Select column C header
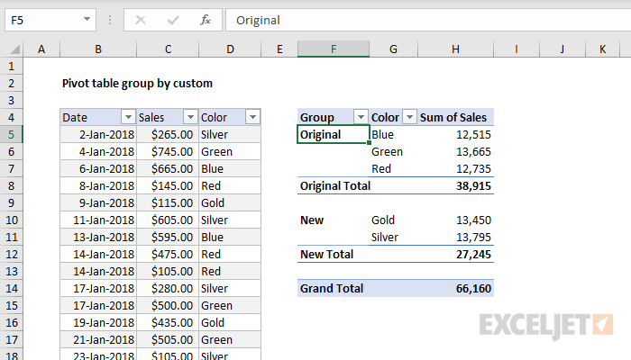Screen dimensions: 631x360 pyautogui.click(x=168, y=49)
